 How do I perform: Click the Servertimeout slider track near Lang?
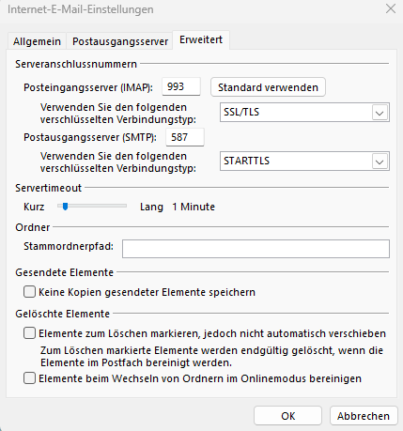tap(120, 206)
